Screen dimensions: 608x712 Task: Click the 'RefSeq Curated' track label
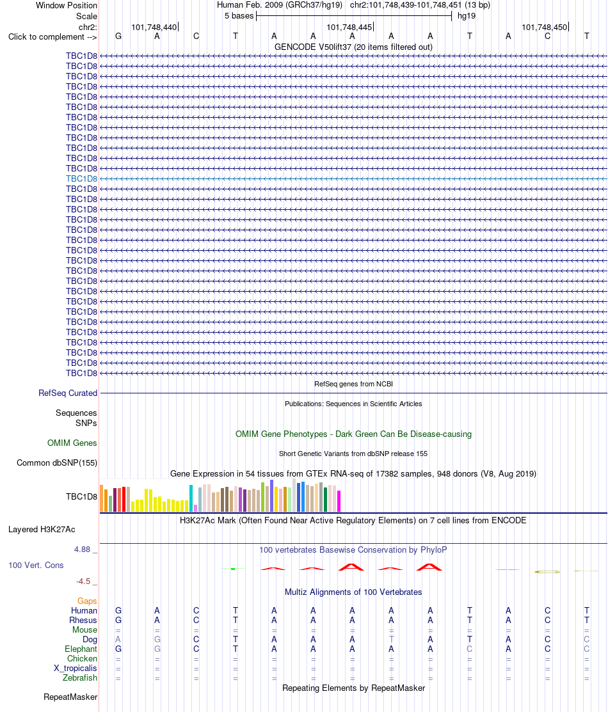point(68,393)
